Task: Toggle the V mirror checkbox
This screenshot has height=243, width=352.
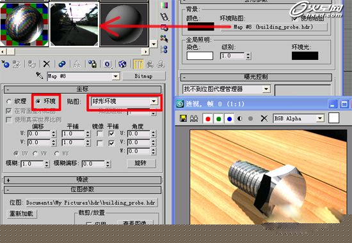Action: point(100,143)
